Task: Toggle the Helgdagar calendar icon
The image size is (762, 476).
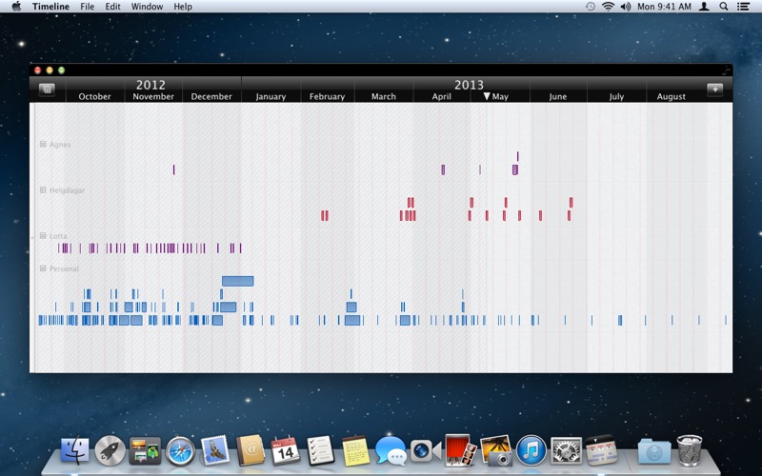Action: [x=43, y=190]
